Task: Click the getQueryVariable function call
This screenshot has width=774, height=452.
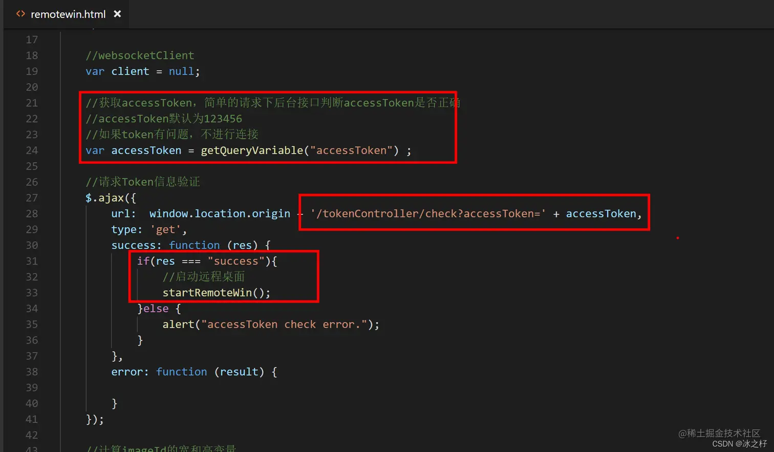Action: (252, 150)
